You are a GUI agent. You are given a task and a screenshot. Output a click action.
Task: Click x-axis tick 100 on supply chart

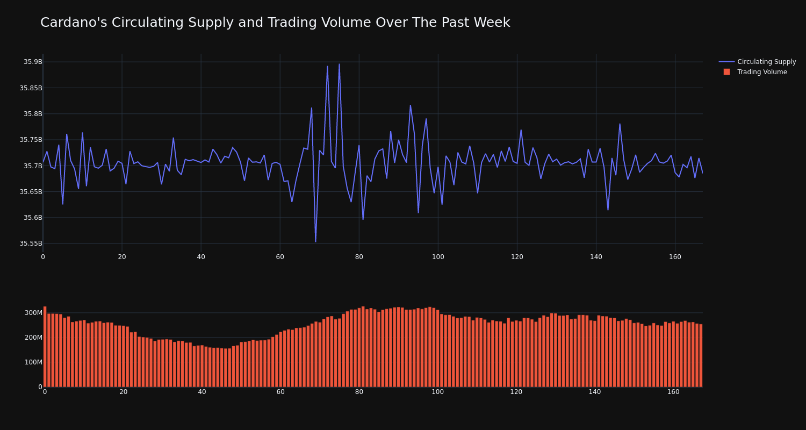(x=438, y=257)
